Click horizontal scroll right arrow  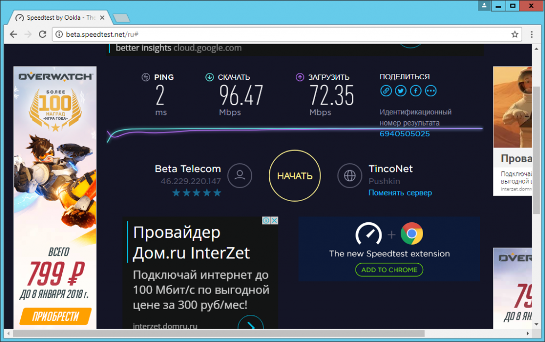pos(527,333)
